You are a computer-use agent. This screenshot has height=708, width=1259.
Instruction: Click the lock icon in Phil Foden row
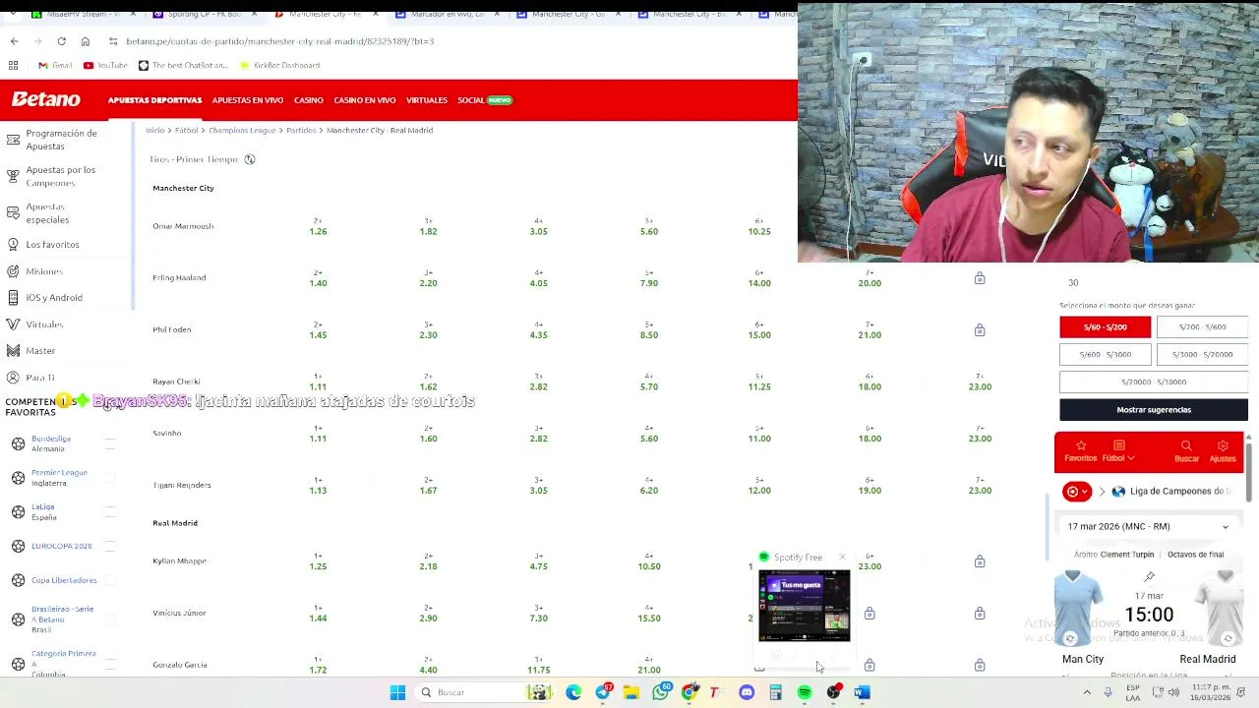coord(980,330)
